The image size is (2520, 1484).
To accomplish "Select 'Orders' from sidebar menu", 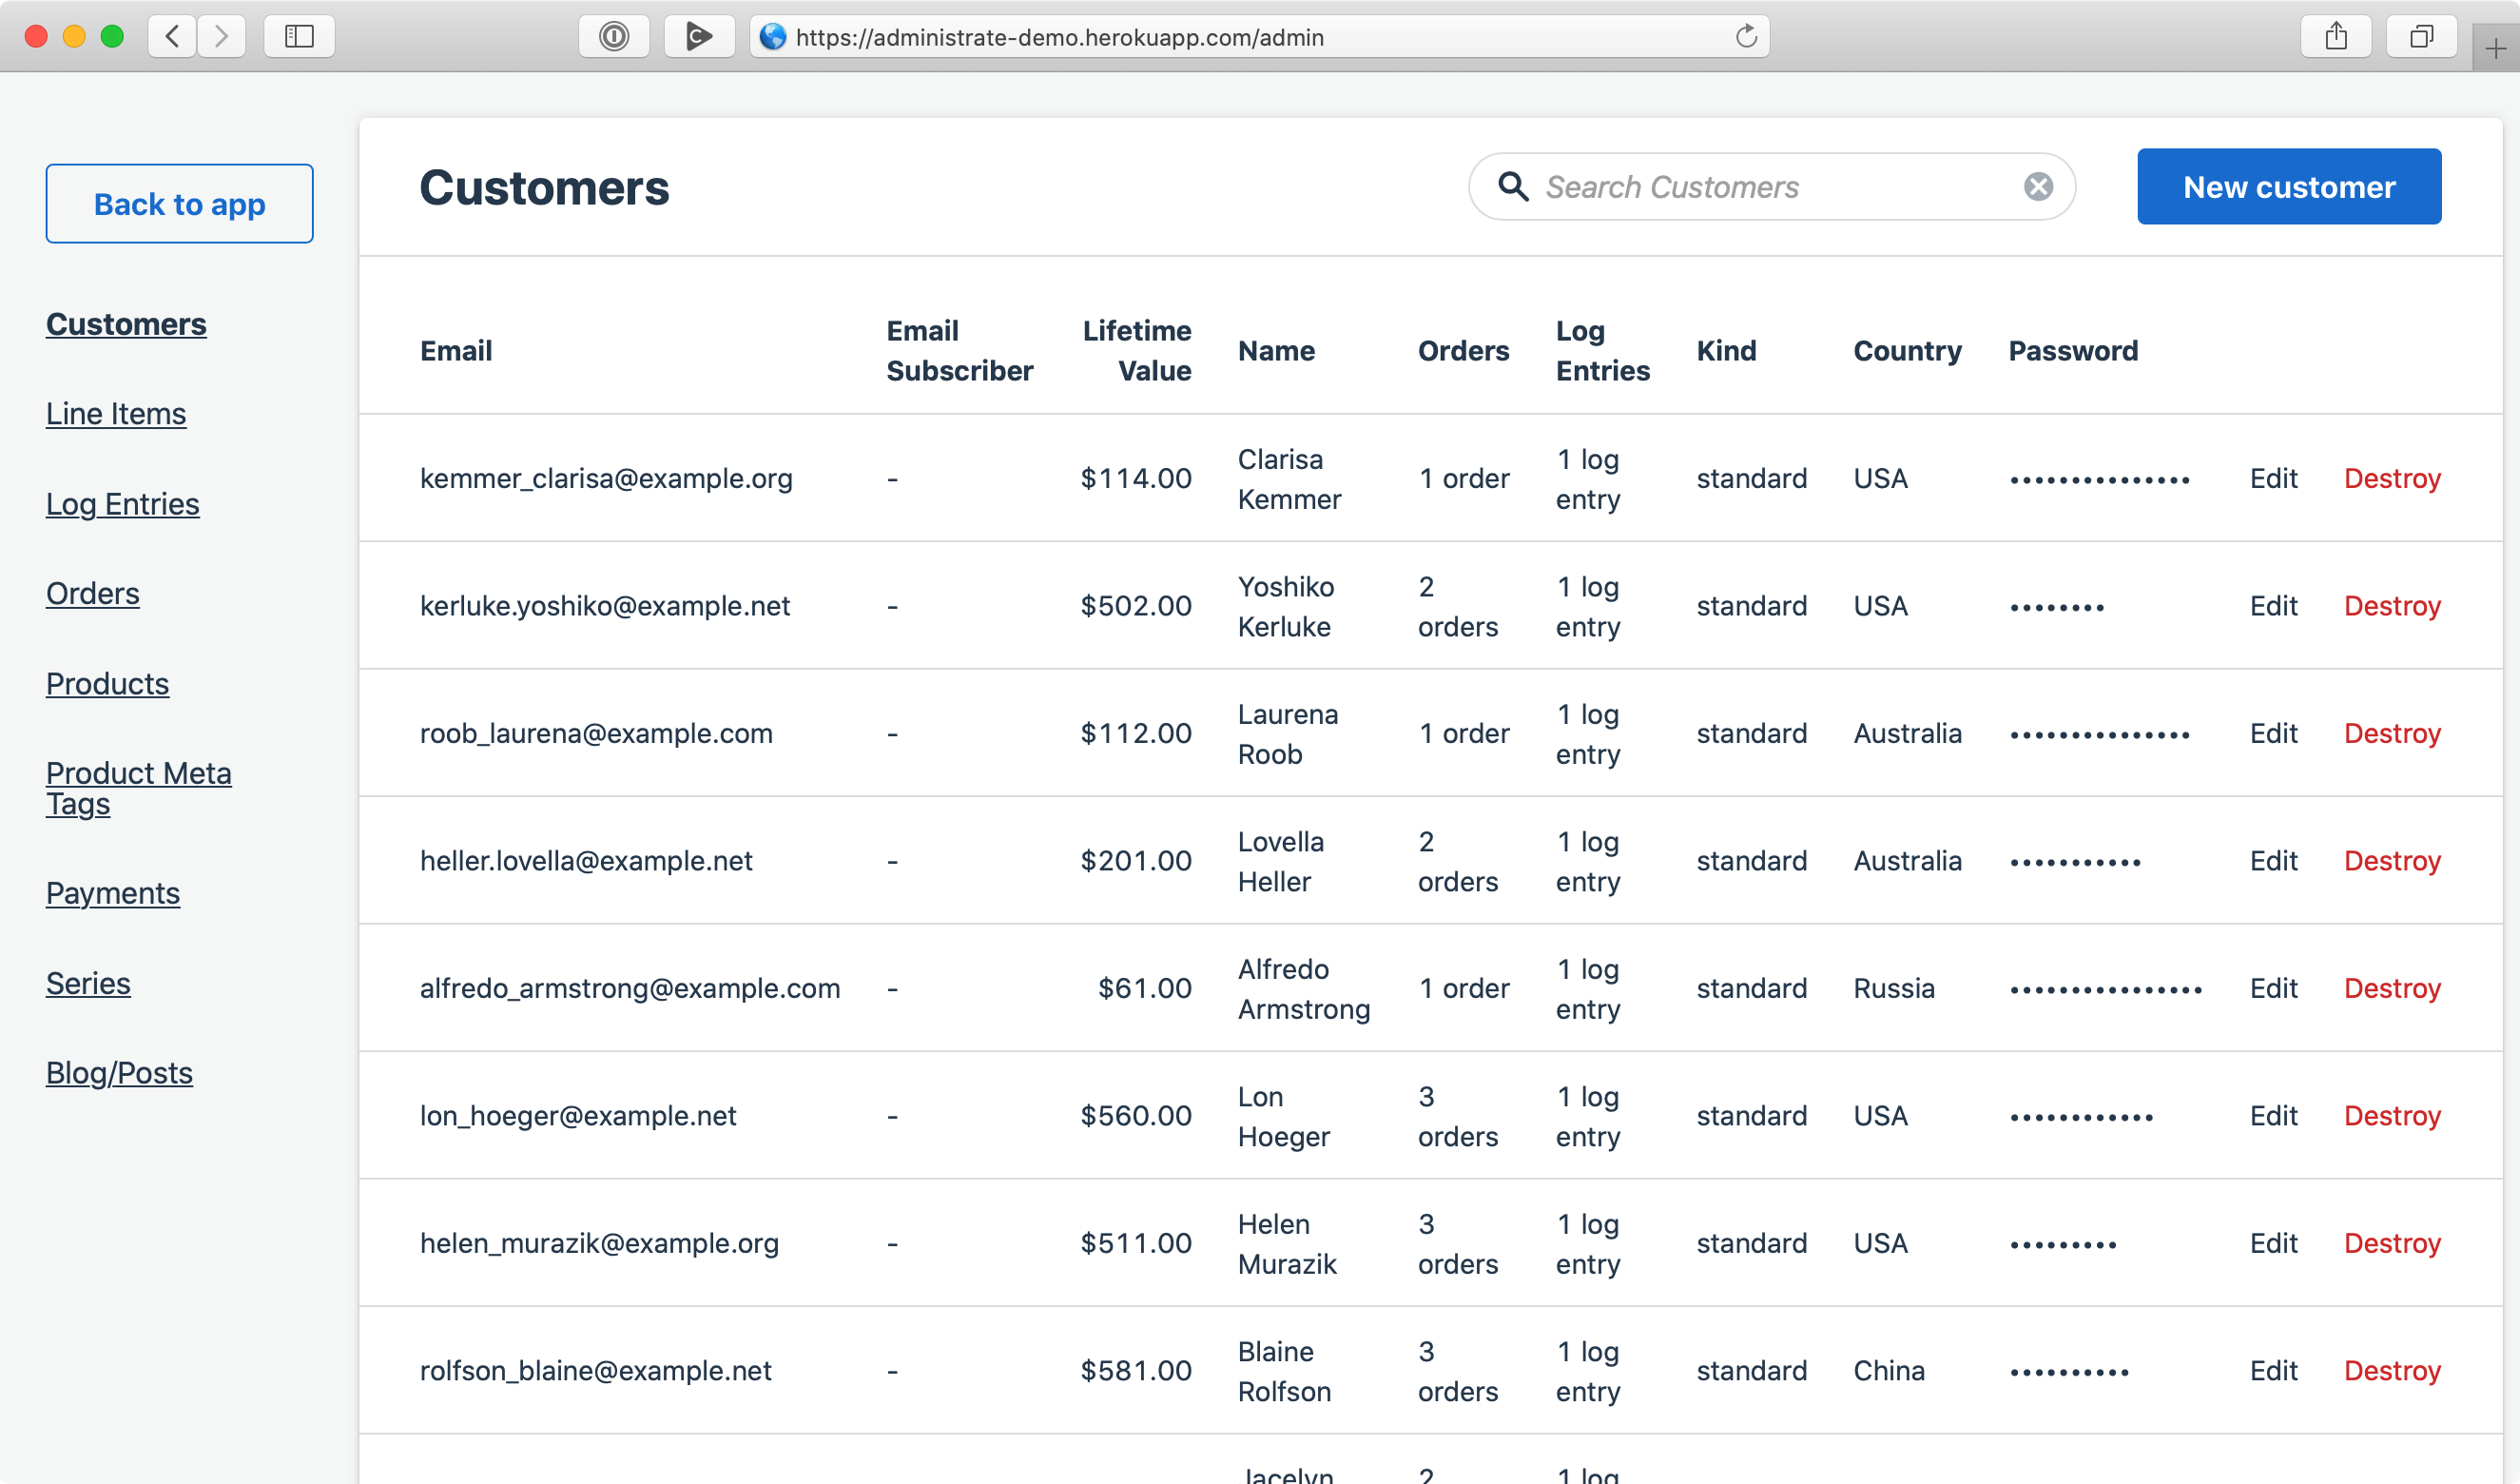I will coord(93,594).
